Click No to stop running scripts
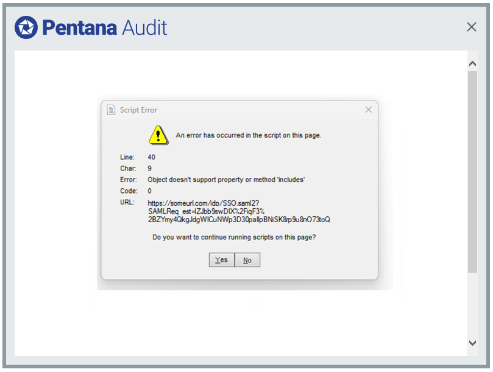This screenshot has width=493, height=372. coord(247,260)
